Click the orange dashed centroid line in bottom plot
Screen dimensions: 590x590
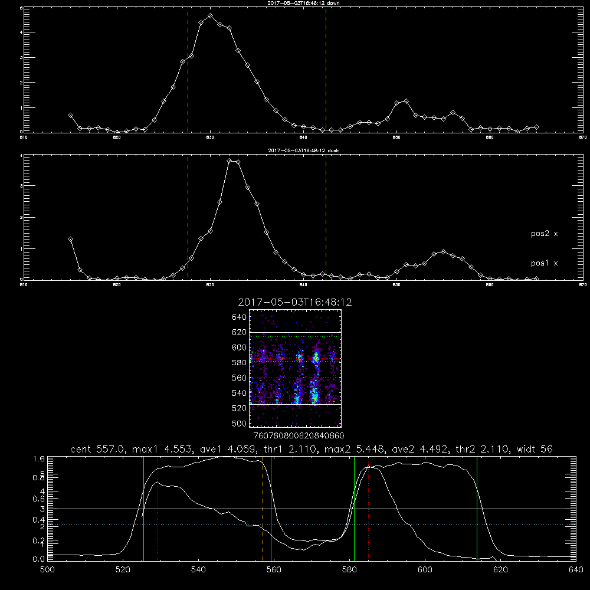click(x=263, y=509)
